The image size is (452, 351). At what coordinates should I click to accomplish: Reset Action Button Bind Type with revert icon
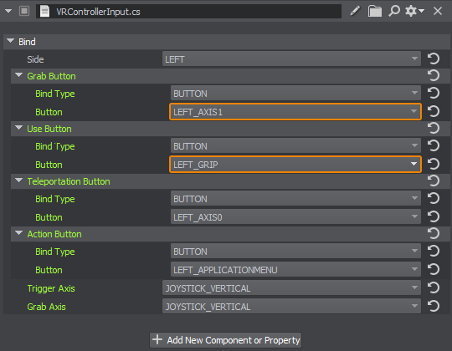[x=434, y=251]
